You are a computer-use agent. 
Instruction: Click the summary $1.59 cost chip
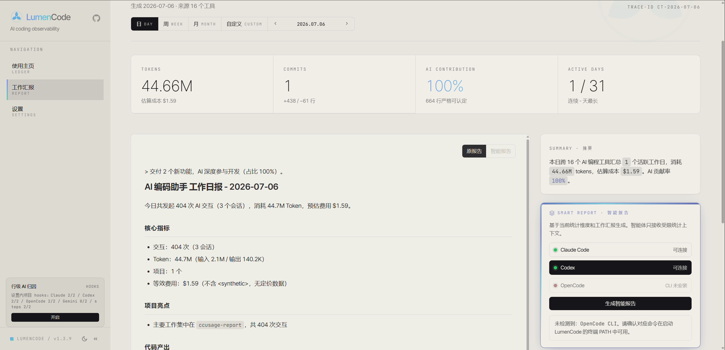pyautogui.click(x=631, y=171)
